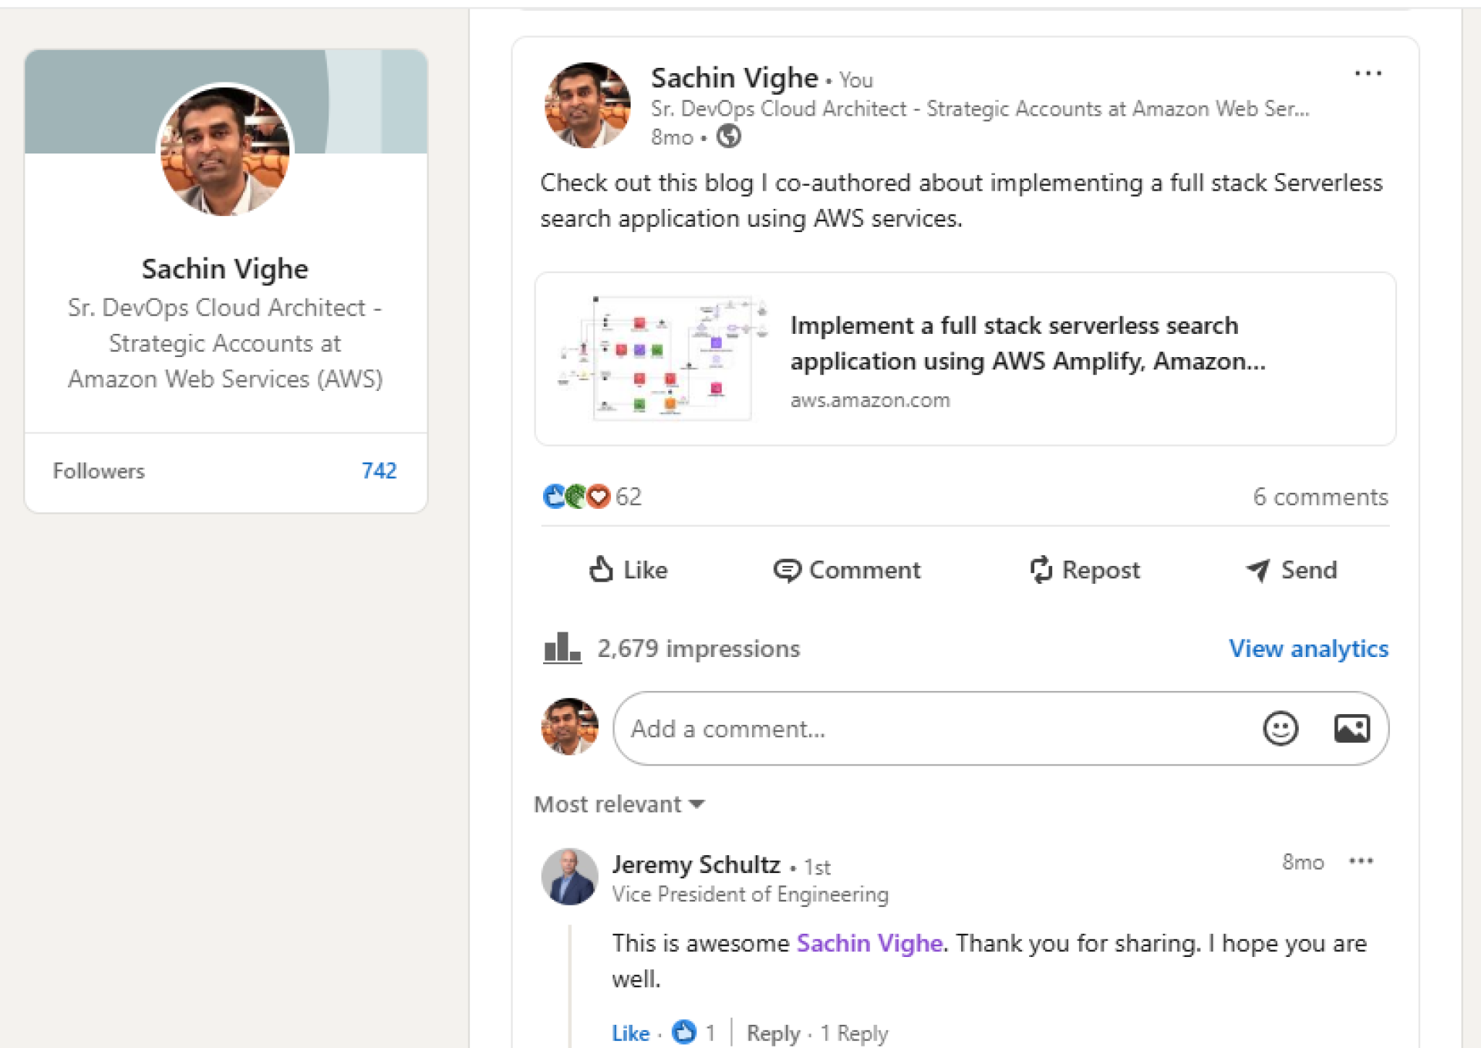Click the globe visibility icon next to 8mo

[x=728, y=137]
